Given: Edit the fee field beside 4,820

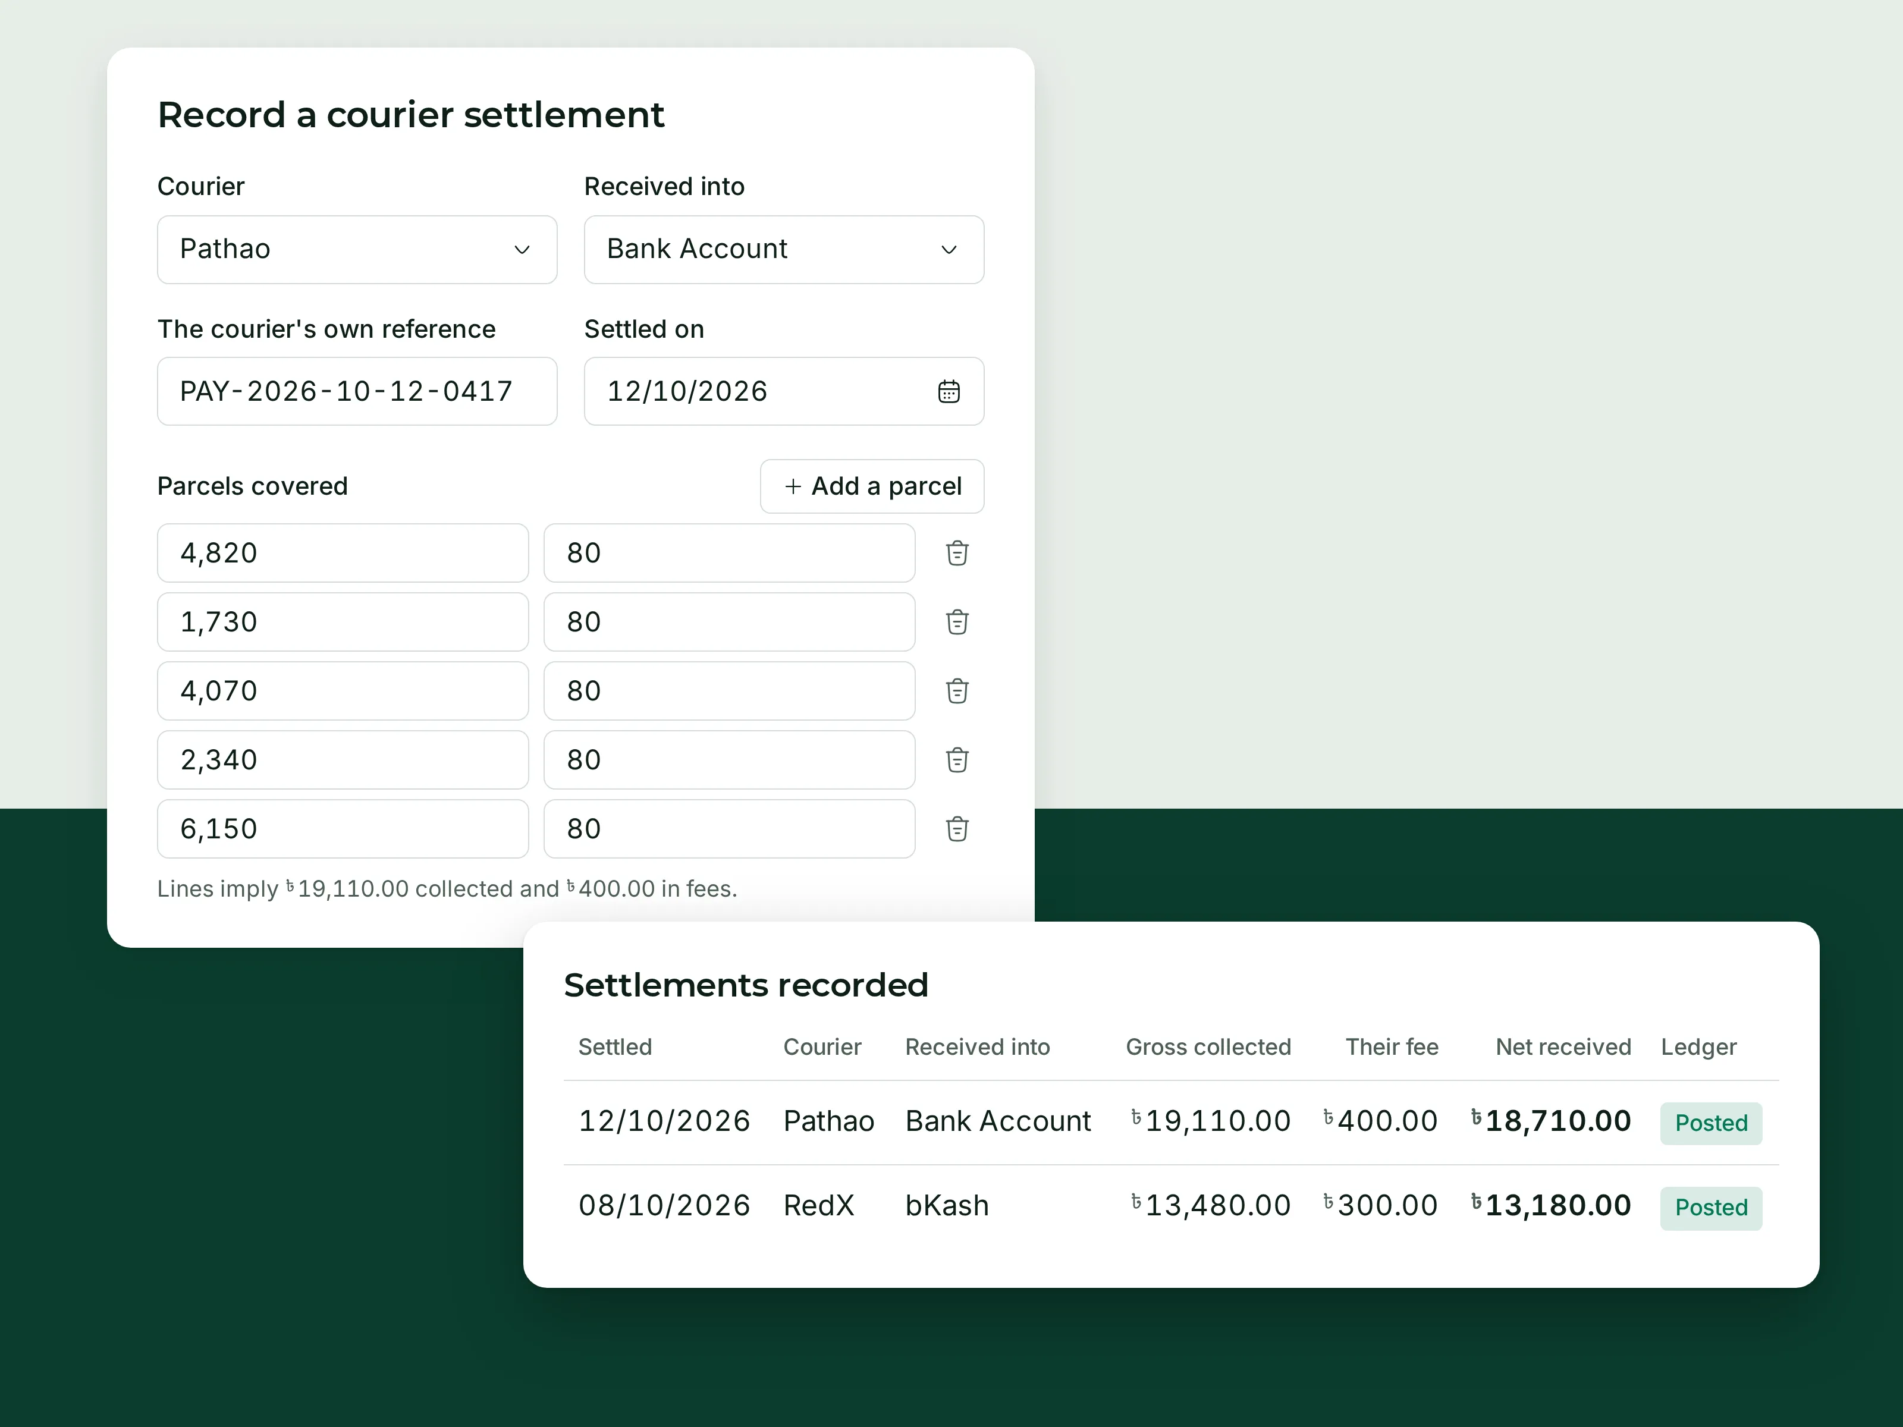Looking at the screenshot, I should coord(730,553).
